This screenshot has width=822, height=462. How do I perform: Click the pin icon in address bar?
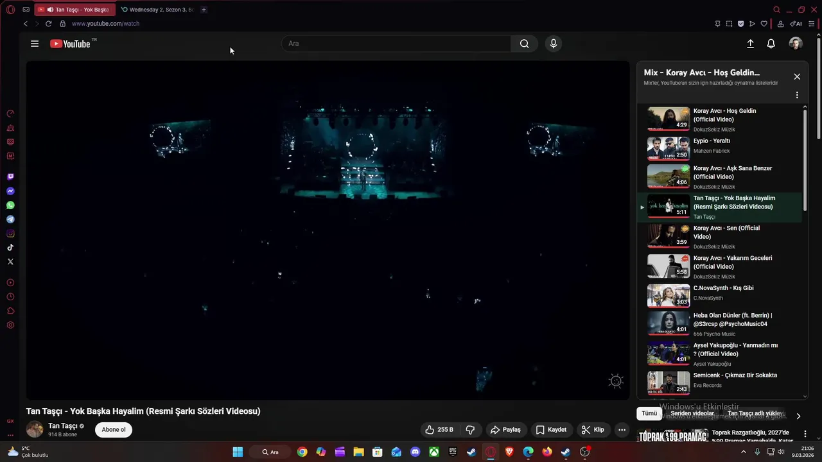717,24
